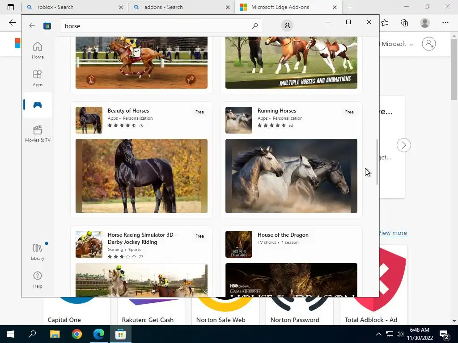Open notification center with 2 notifications
The image size is (458, 343).
(444, 335)
